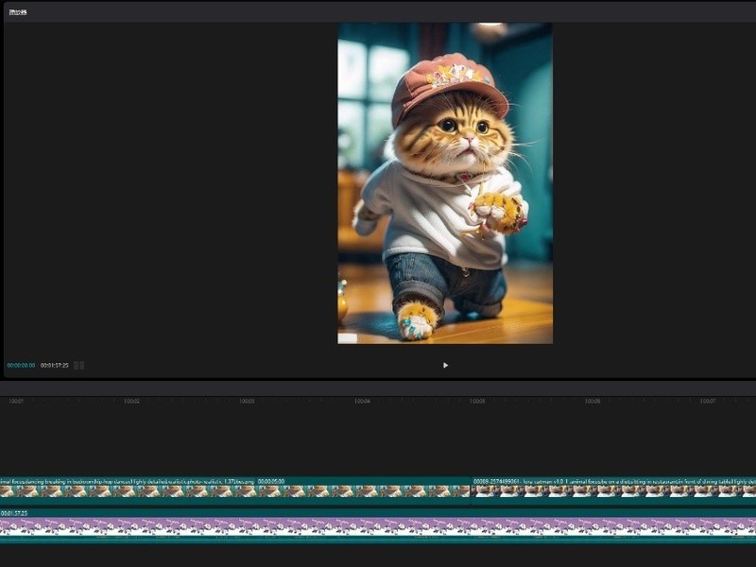Jump to the 00:06 ruler mark

(x=593, y=401)
